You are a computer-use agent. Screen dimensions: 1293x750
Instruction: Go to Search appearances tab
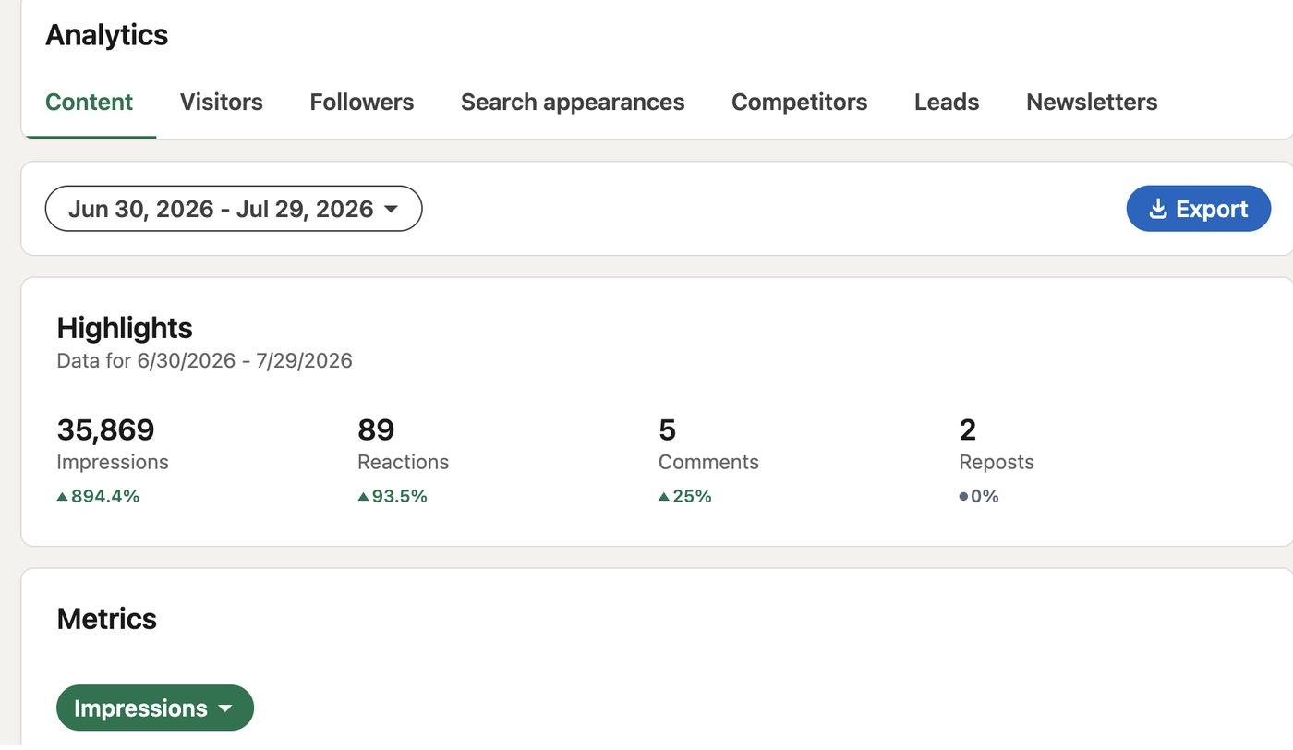573,102
